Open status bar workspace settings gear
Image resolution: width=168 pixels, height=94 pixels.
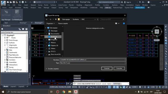coord(140,87)
